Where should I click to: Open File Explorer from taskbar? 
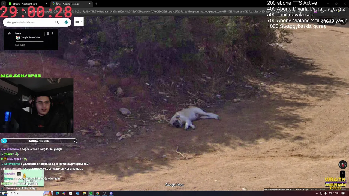point(84,193)
